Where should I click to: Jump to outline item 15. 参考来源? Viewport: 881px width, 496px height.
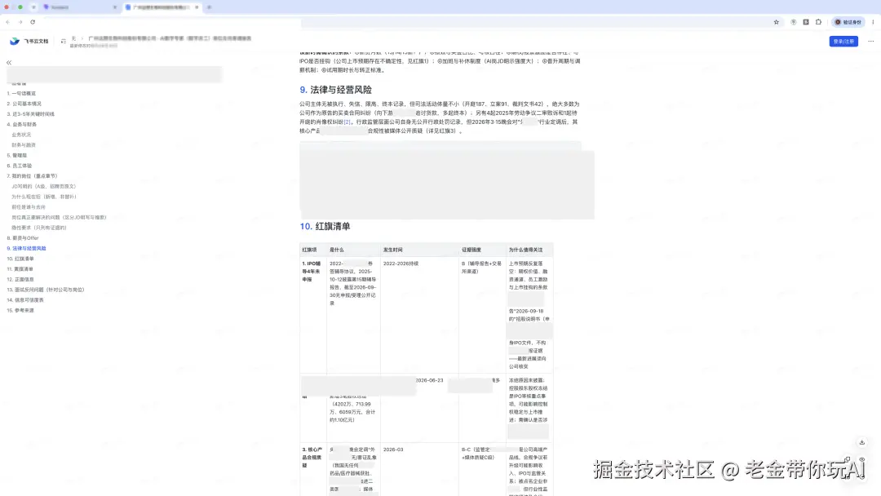click(x=20, y=310)
